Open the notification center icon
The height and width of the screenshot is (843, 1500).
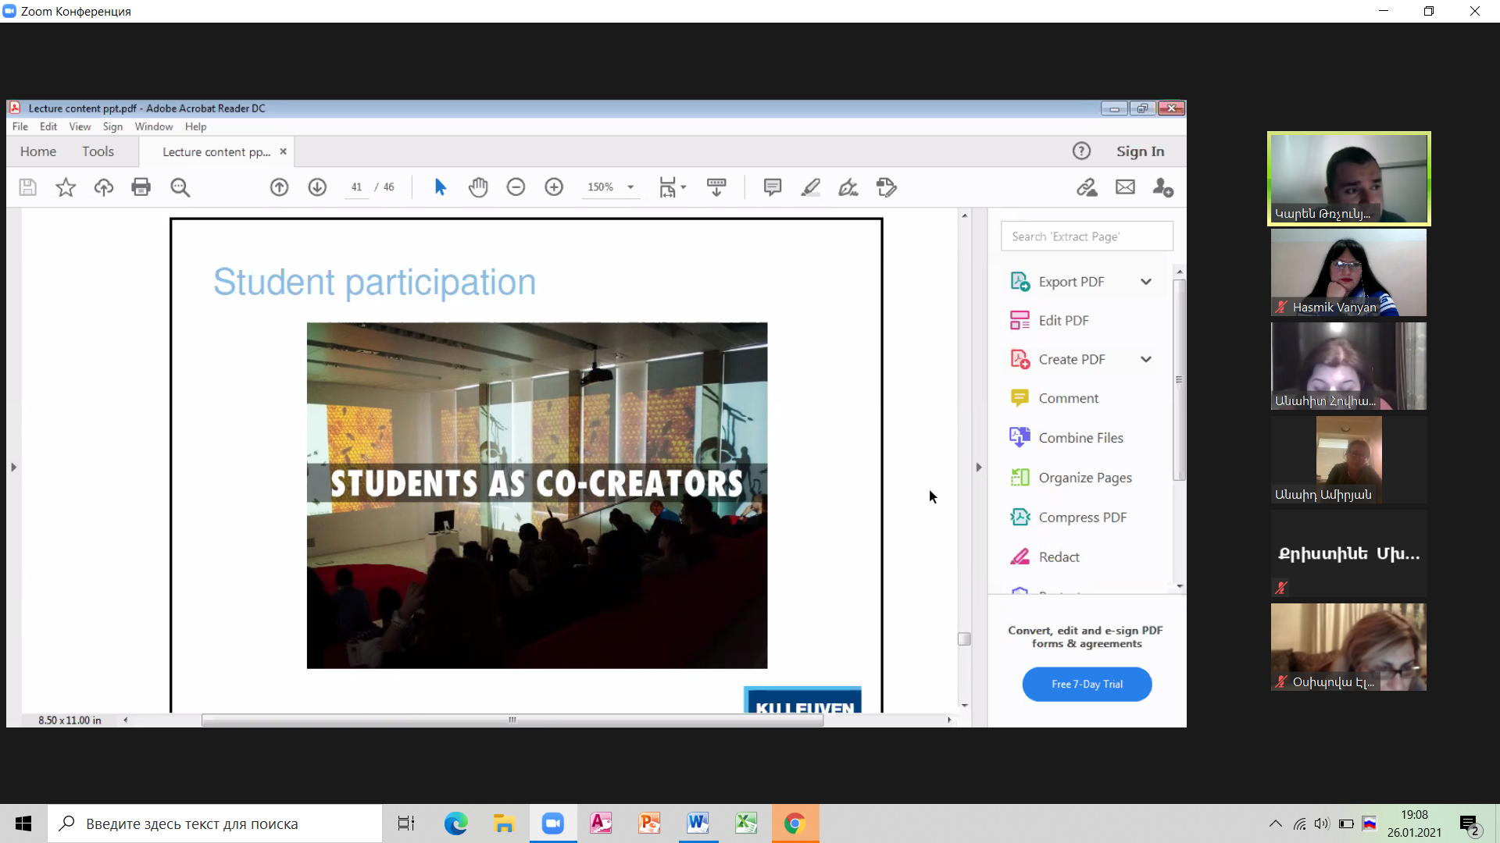[1469, 824]
